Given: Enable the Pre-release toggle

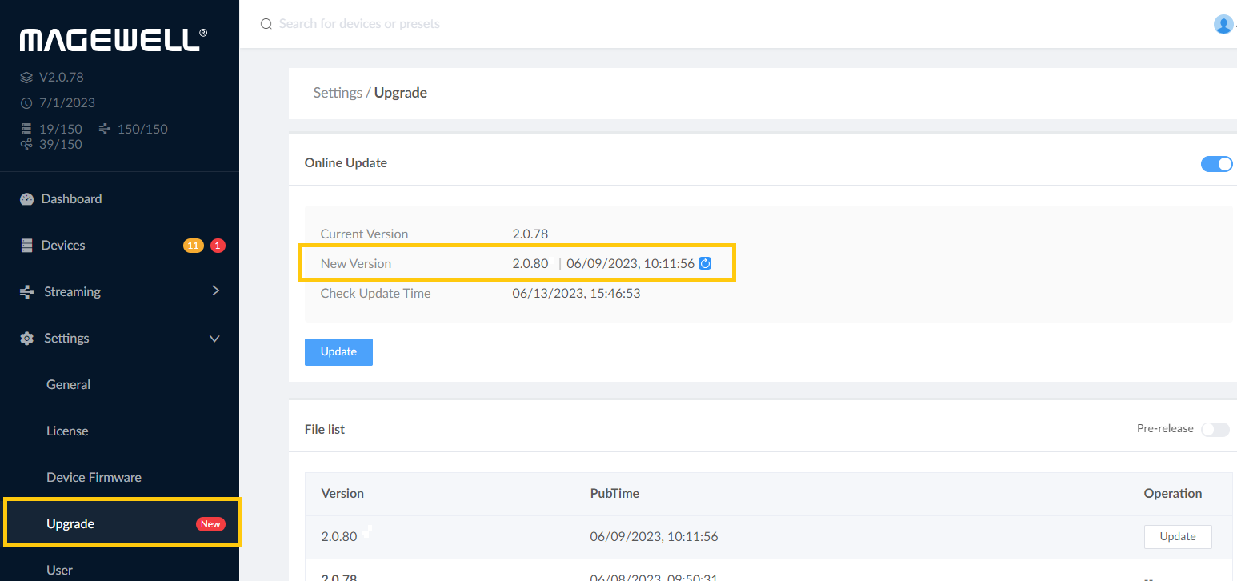Looking at the screenshot, I should point(1215,430).
